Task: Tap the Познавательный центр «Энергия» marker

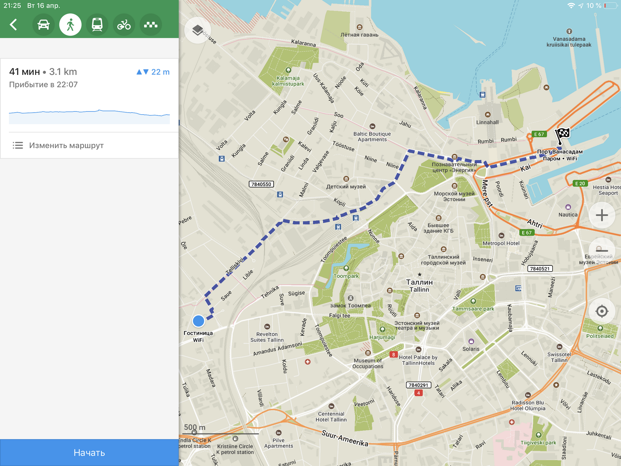Action: (454, 157)
